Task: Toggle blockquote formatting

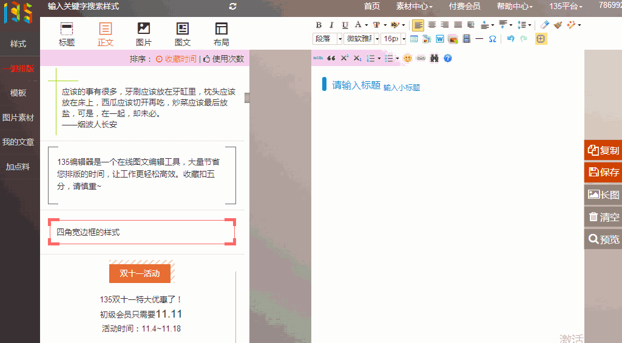Action: pos(331,58)
